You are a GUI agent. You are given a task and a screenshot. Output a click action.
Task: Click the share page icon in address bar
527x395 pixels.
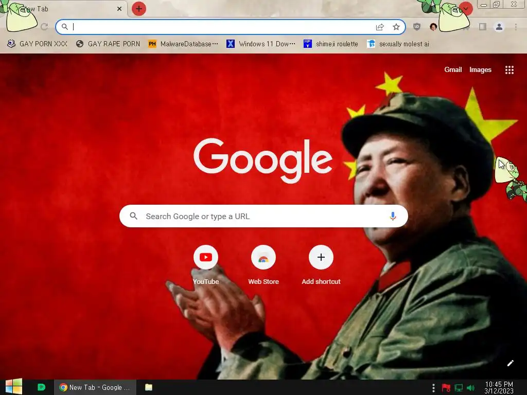pos(380,27)
